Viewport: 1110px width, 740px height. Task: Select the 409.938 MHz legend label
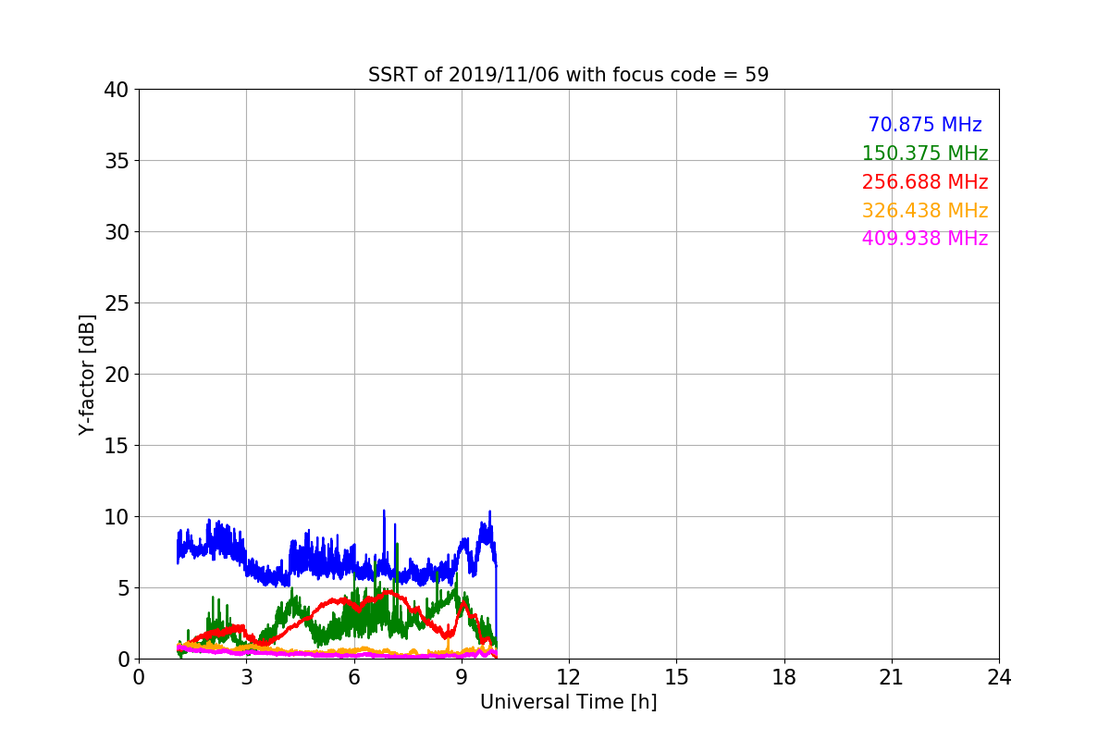pos(925,239)
